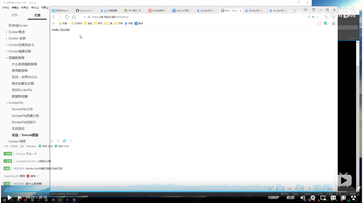The height and width of the screenshot is (203, 363).
Task: Play the video
Action: [9, 198]
